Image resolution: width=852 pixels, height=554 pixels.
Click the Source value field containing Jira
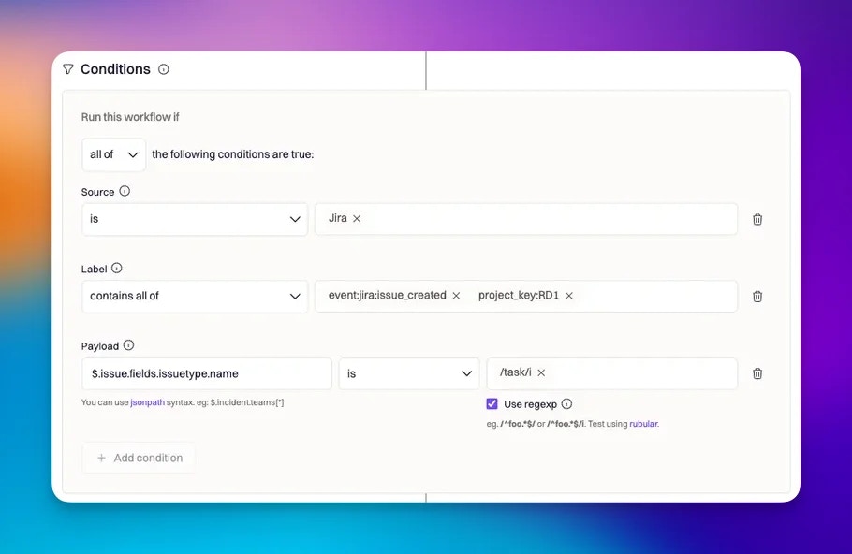click(x=526, y=219)
